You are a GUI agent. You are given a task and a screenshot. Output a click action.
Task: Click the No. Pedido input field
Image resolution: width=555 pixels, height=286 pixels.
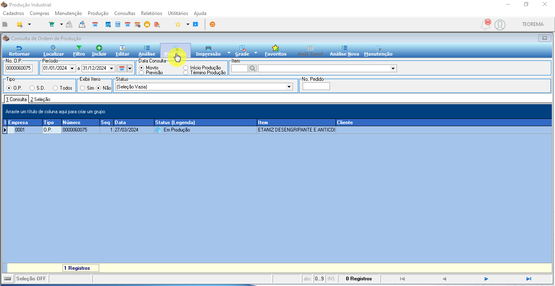[316, 86]
